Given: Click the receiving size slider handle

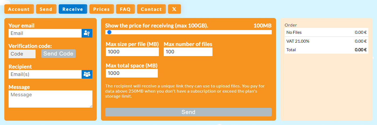Looking at the screenshot, I should coord(109,32).
